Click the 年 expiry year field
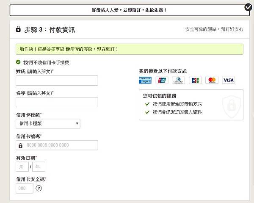Image resolution: width=254 pixels, height=203 pixels. click(x=39, y=167)
